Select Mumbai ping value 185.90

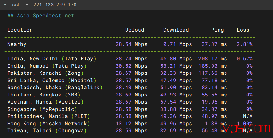point(208,66)
